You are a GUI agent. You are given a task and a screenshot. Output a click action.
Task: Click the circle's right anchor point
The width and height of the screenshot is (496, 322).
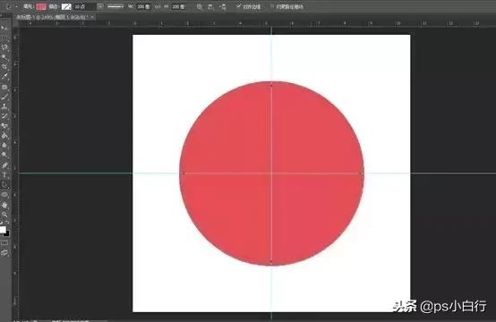361,174
